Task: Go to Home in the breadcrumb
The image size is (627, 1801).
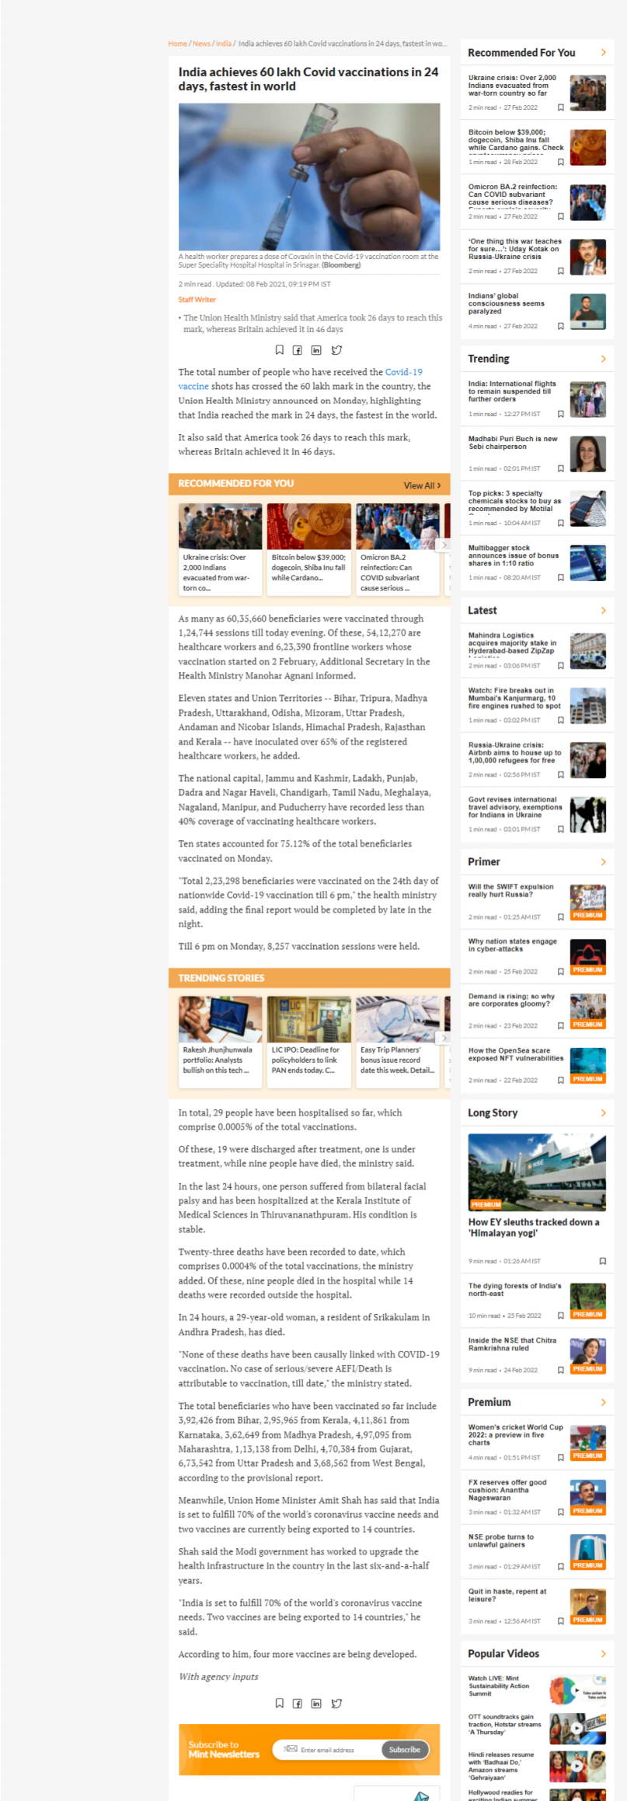Action: pos(177,44)
